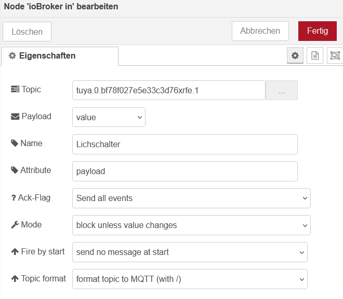
Task: Open node appearance icon
Action: pyautogui.click(x=334, y=55)
